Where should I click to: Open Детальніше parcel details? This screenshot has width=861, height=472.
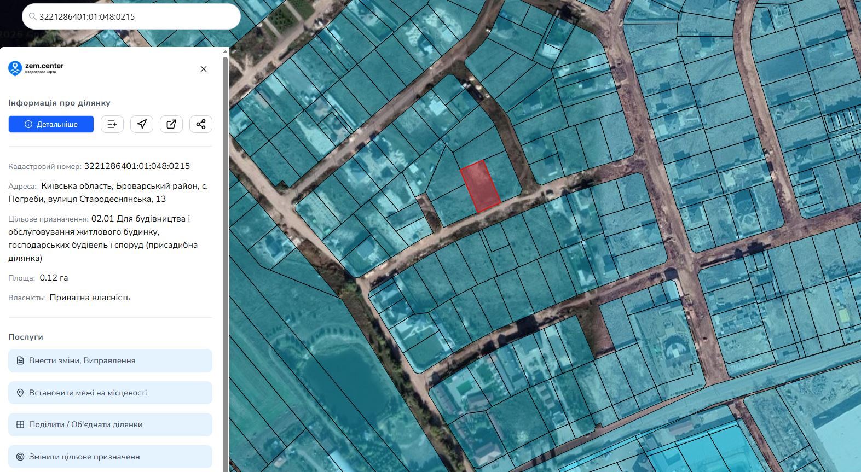pyautogui.click(x=51, y=124)
